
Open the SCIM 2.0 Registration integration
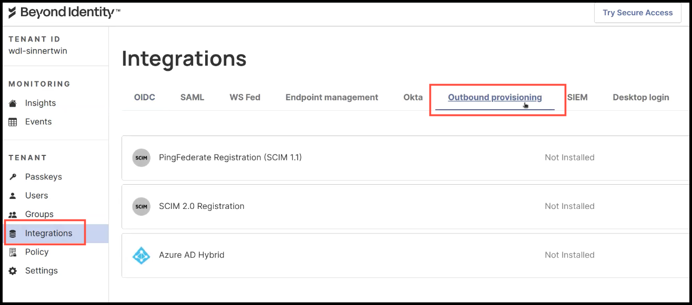[x=202, y=206]
